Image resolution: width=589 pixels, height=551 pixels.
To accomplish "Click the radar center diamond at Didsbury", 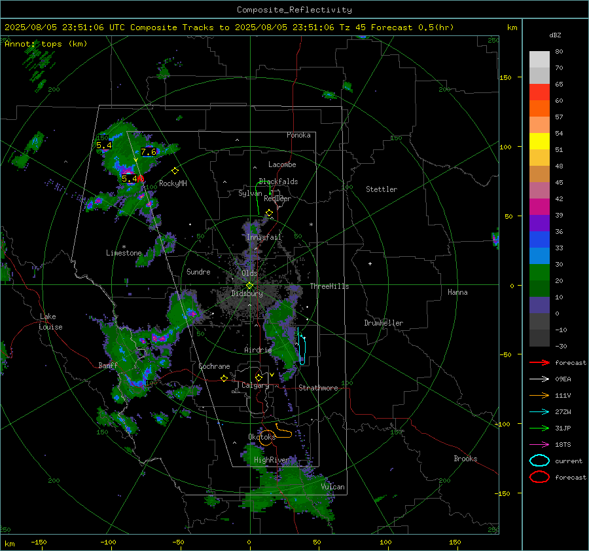I will (x=249, y=286).
